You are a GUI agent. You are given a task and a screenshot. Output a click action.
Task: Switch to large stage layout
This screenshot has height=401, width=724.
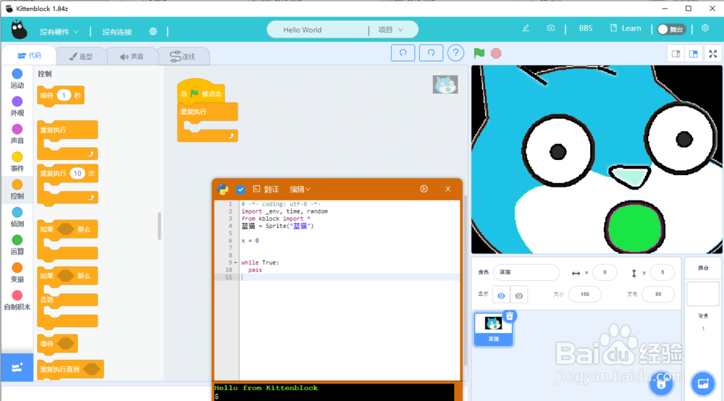pos(694,54)
